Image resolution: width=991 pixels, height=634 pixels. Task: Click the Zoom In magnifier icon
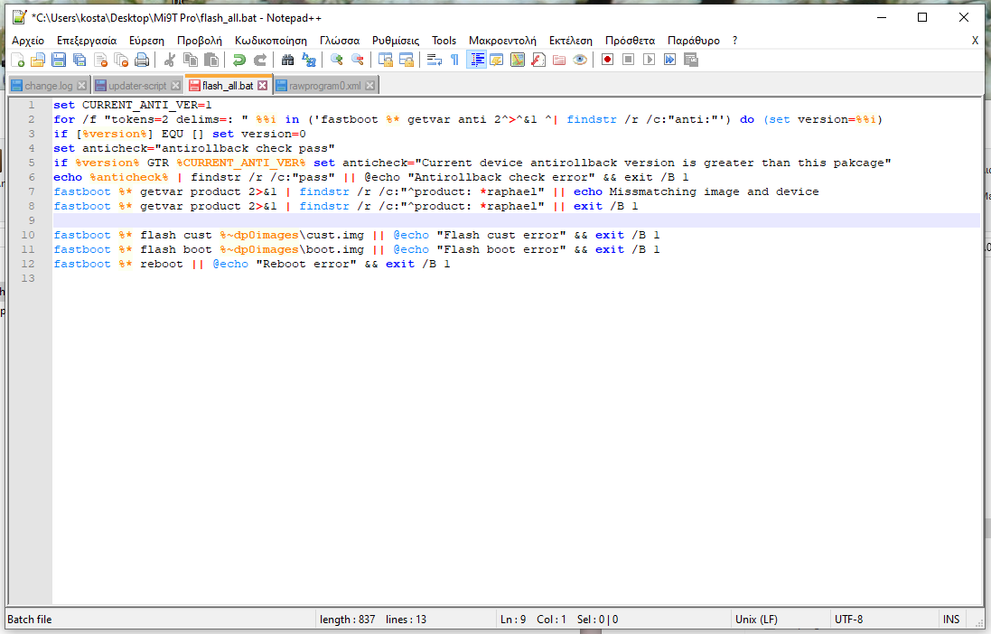pyautogui.click(x=336, y=61)
